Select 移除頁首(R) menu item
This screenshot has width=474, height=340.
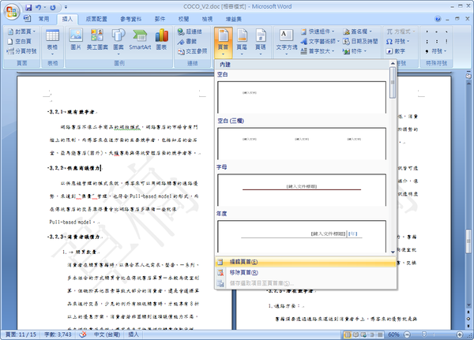point(306,272)
